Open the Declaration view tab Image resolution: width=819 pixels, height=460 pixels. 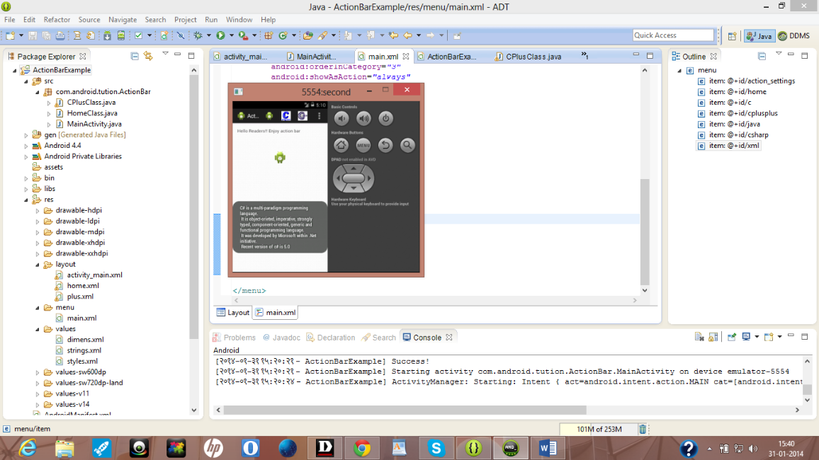[330, 338]
